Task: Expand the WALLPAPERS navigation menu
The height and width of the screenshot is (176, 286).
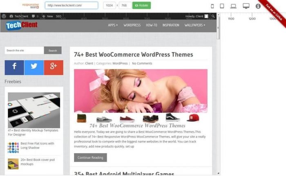Action: pyautogui.click(x=194, y=25)
